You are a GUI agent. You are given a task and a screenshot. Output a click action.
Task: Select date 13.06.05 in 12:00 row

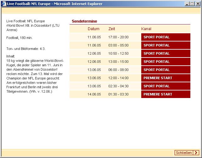(x=94, y=78)
